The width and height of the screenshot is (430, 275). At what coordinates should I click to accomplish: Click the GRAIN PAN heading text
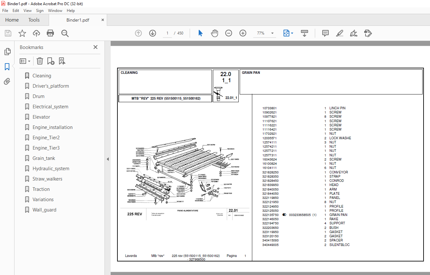pos(251,73)
